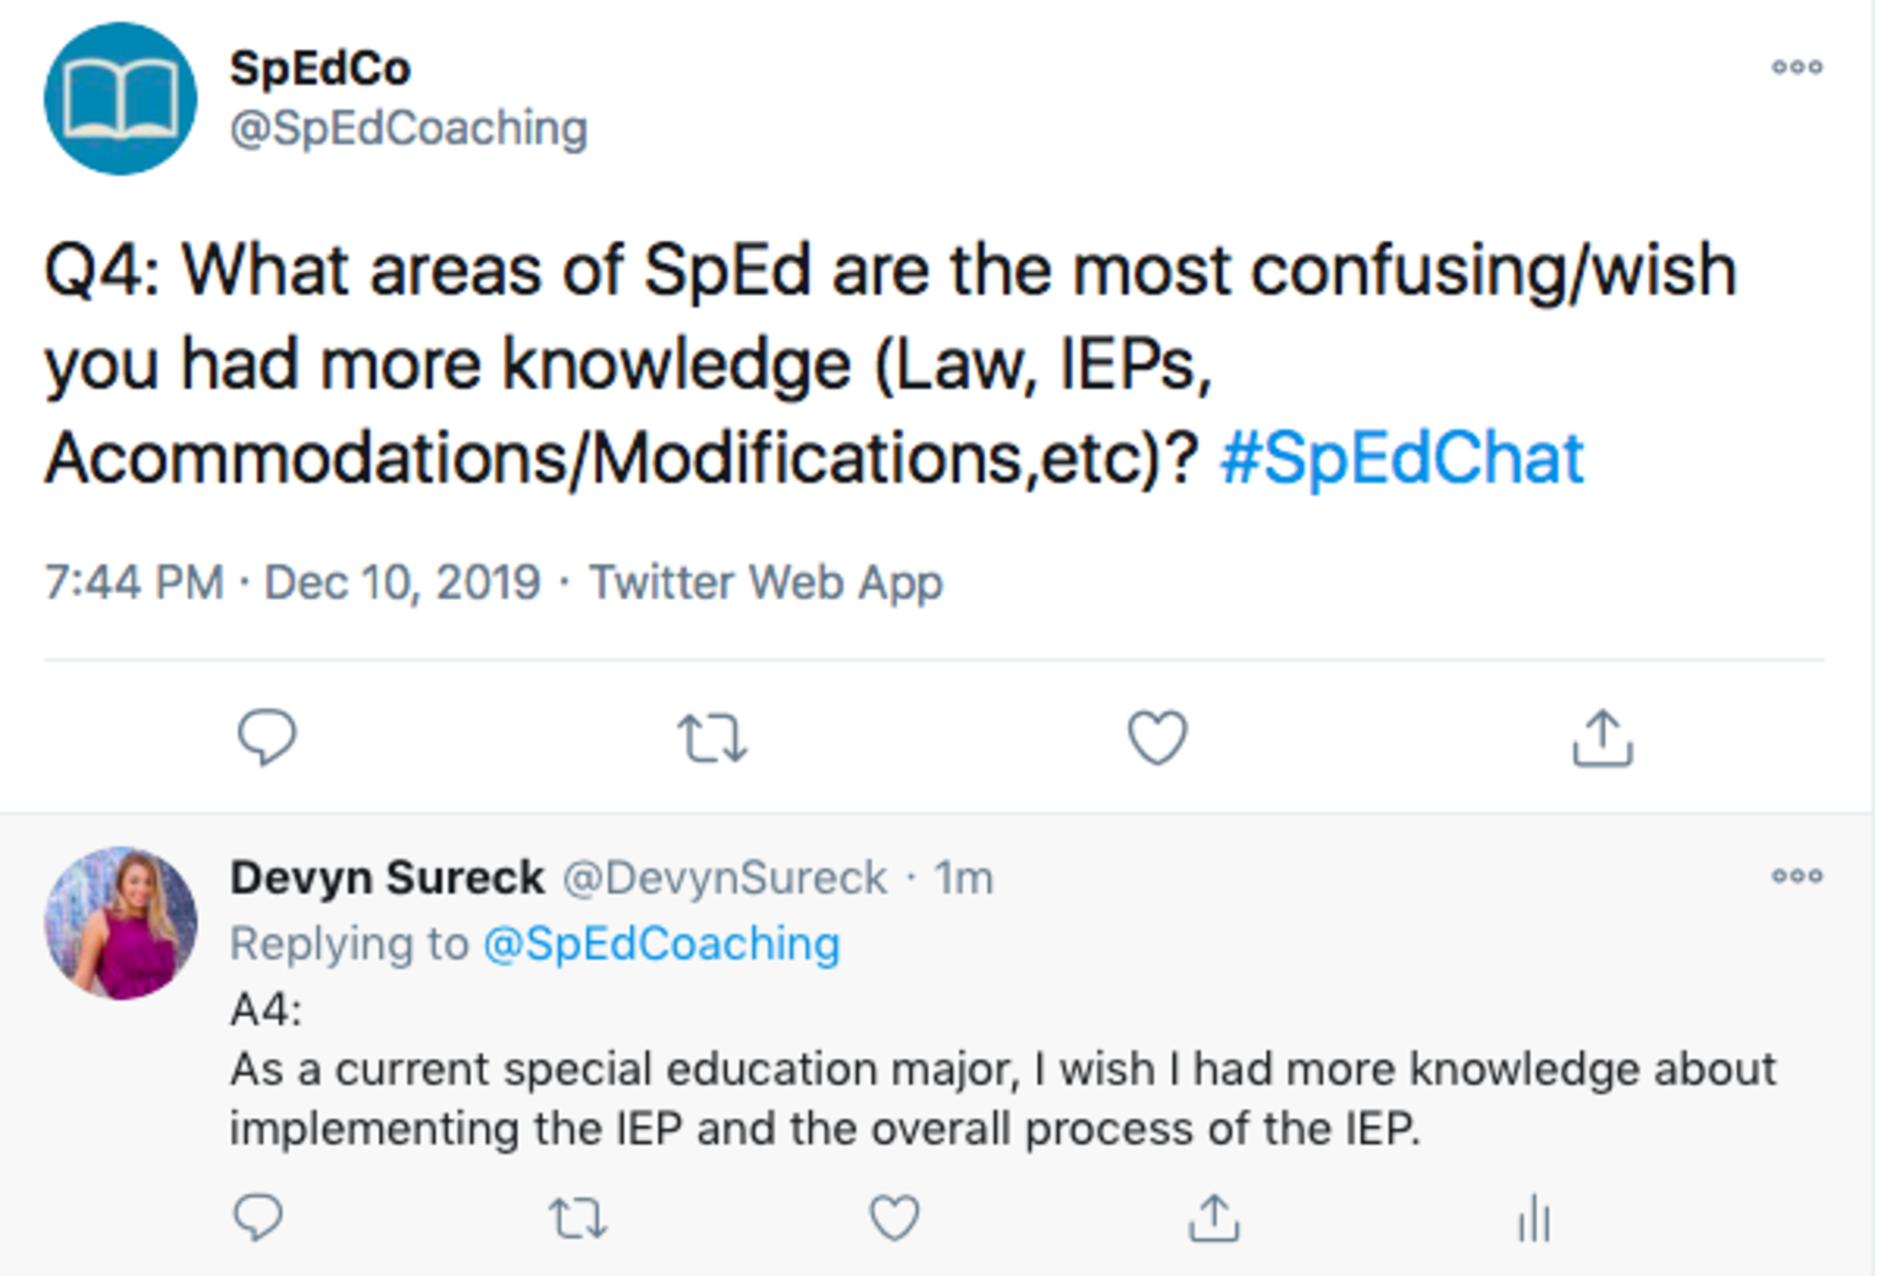Open Devyn Sureck's profile photo
Screen dimensions: 1878x1276
click(x=120, y=923)
